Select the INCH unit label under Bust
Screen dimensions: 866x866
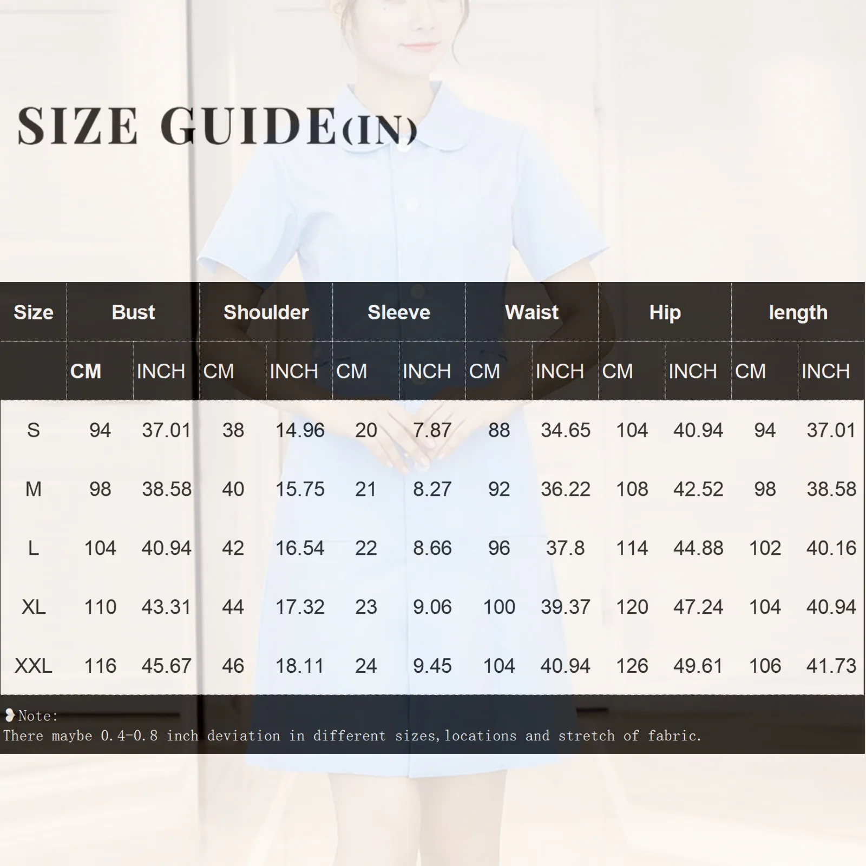click(161, 372)
